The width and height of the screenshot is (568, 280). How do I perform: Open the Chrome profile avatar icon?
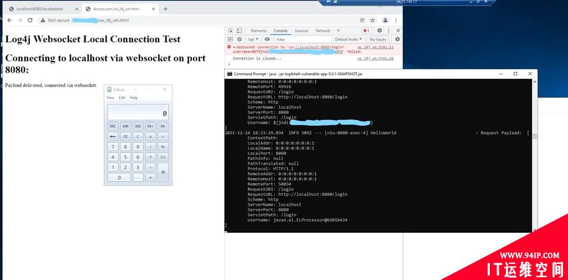pyautogui.click(x=386, y=21)
